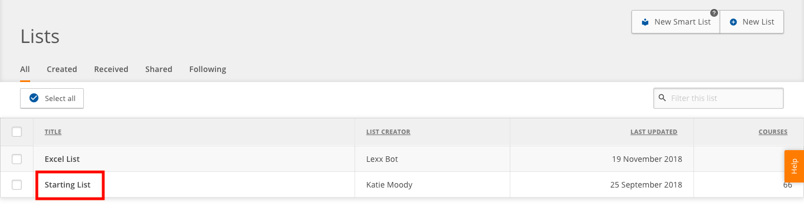Open the Shared tab
The image size is (804, 216).
coord(159,69)
